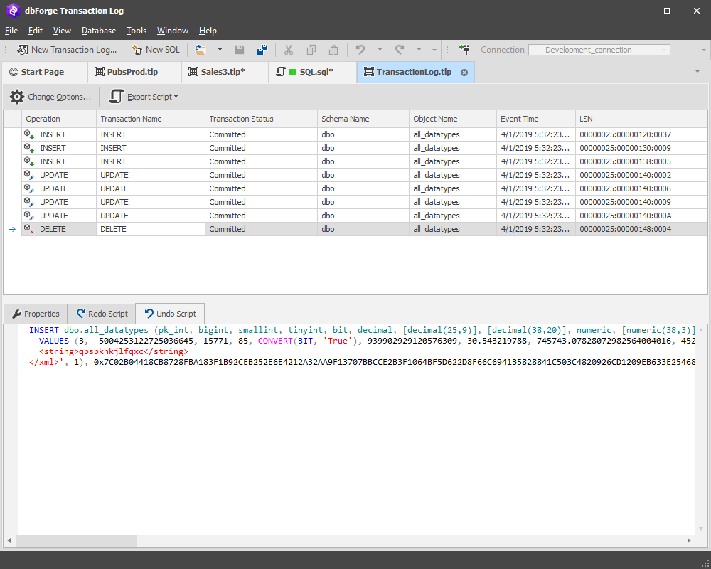
Task: Click the dbForge application logo icon
Action: coord(13,11)
